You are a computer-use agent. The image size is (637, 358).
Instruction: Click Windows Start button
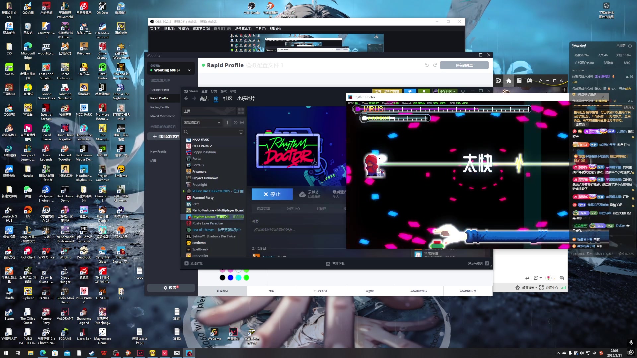pyautogui.click(x=6, y=353)
